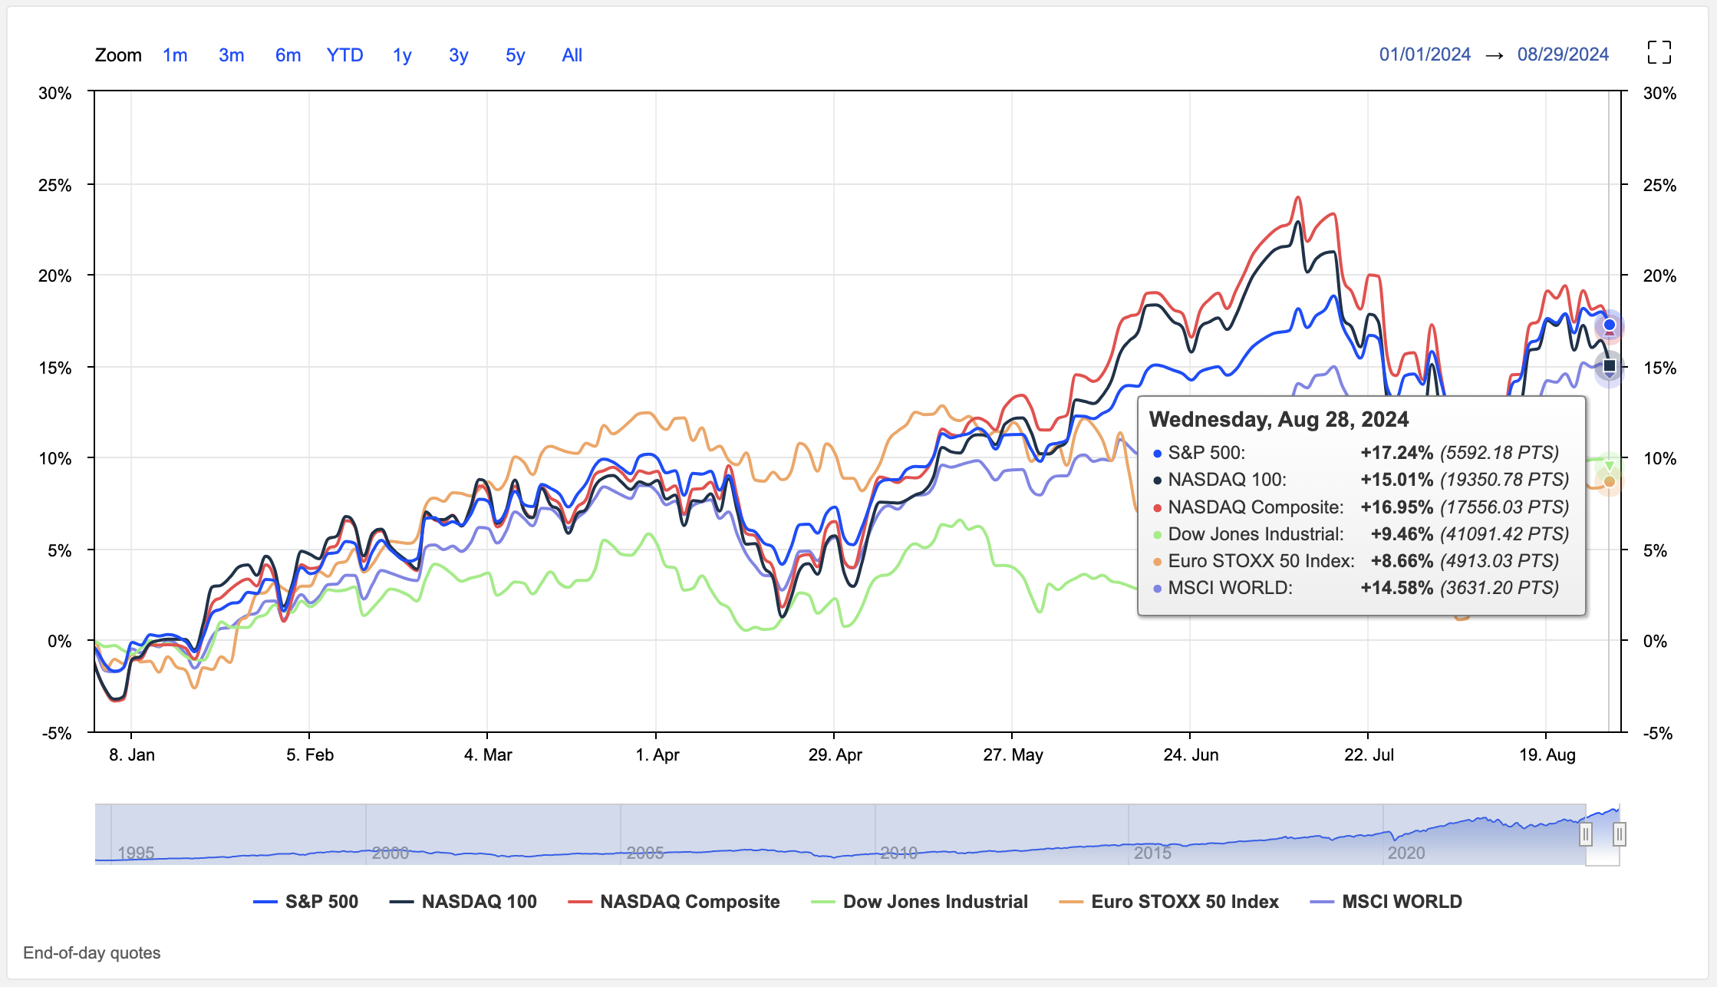The width and height of the screenshot is (1717, 987).
Task: Click the Euro STOXX 50 orange data marker
Action: [1610, 482]
